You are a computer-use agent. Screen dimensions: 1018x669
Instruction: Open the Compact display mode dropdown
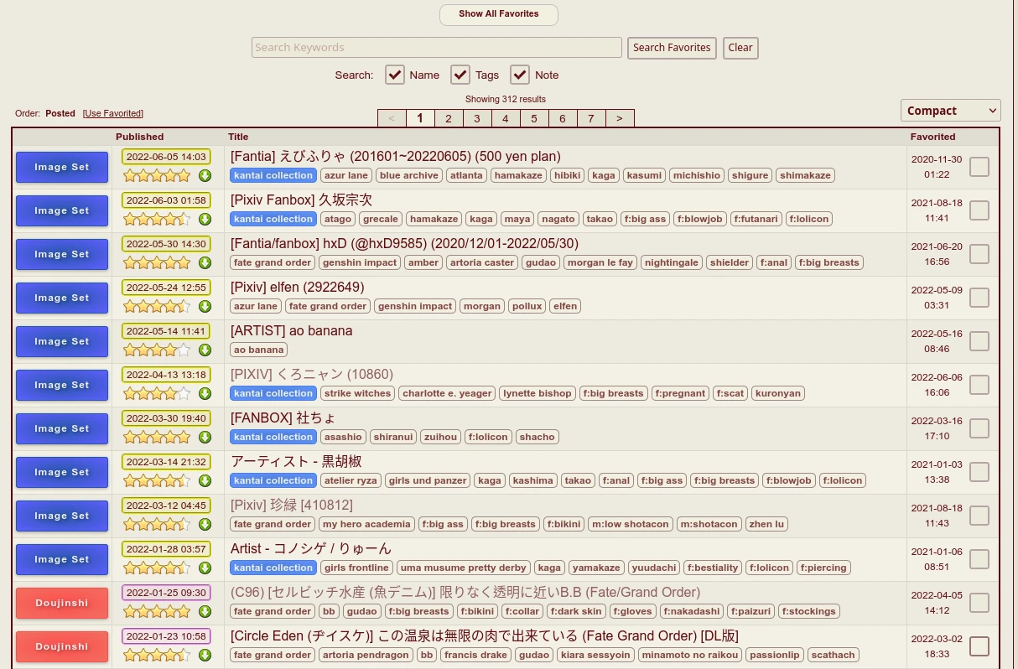pyautogui.click(x=950, y=111)
